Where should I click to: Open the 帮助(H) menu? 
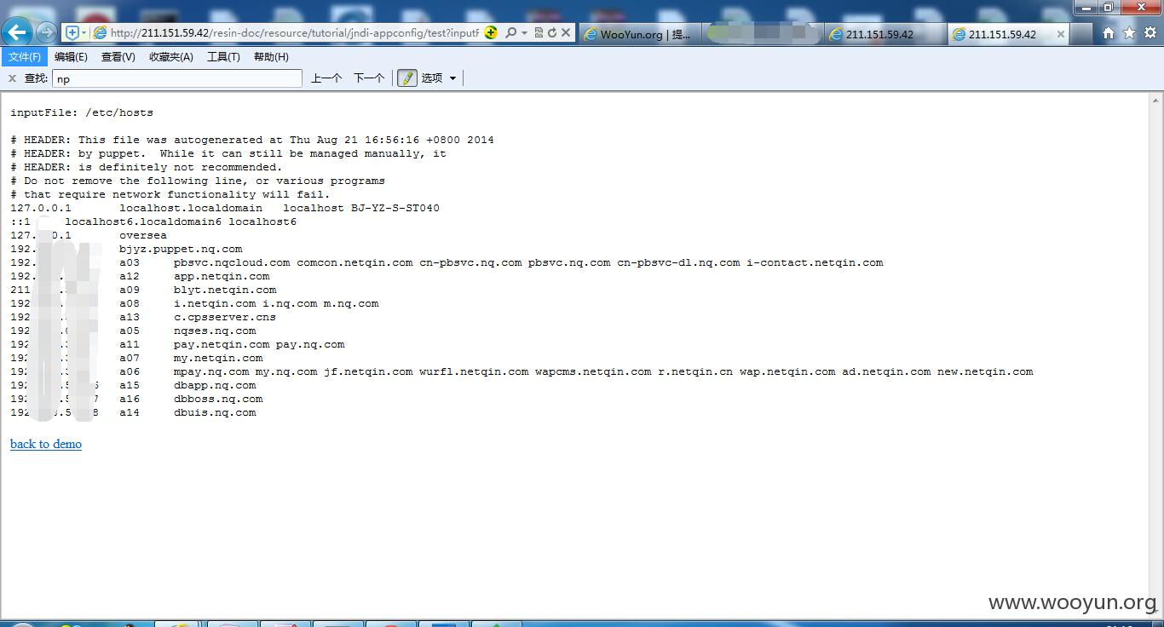(271, 57)
